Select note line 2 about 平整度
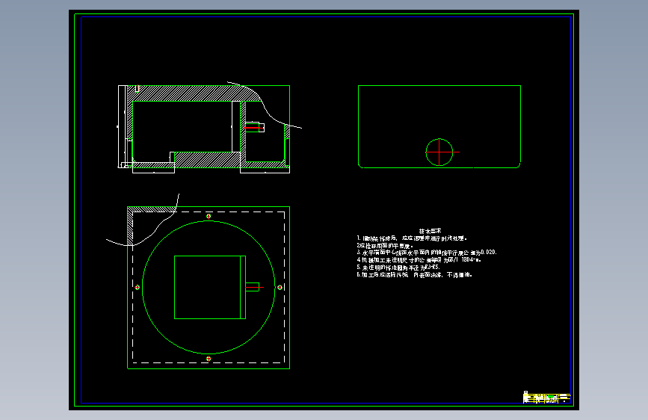Image resolution: width=648 pixels, height=420 pixels. pyautogui.click(x=385, y=246)
